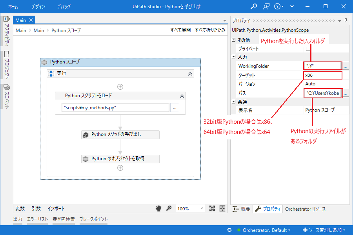
Task: Collapse the Python スクリプトをロード activity
Action: (x=182, y=96)
